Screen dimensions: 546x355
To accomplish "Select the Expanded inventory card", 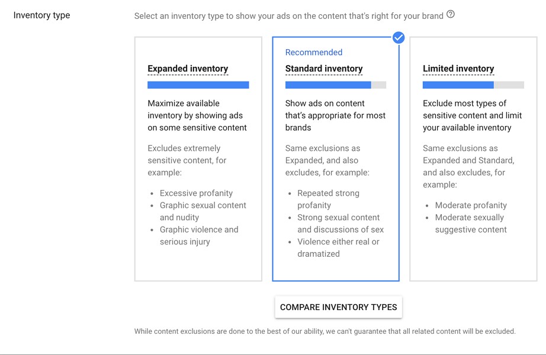I will (x=198, y=159).
